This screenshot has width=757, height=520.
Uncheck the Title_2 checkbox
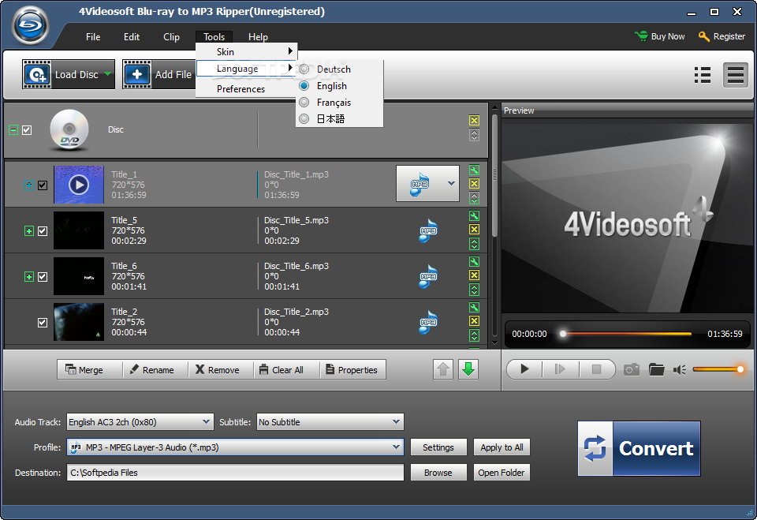(x=43, y=323)
